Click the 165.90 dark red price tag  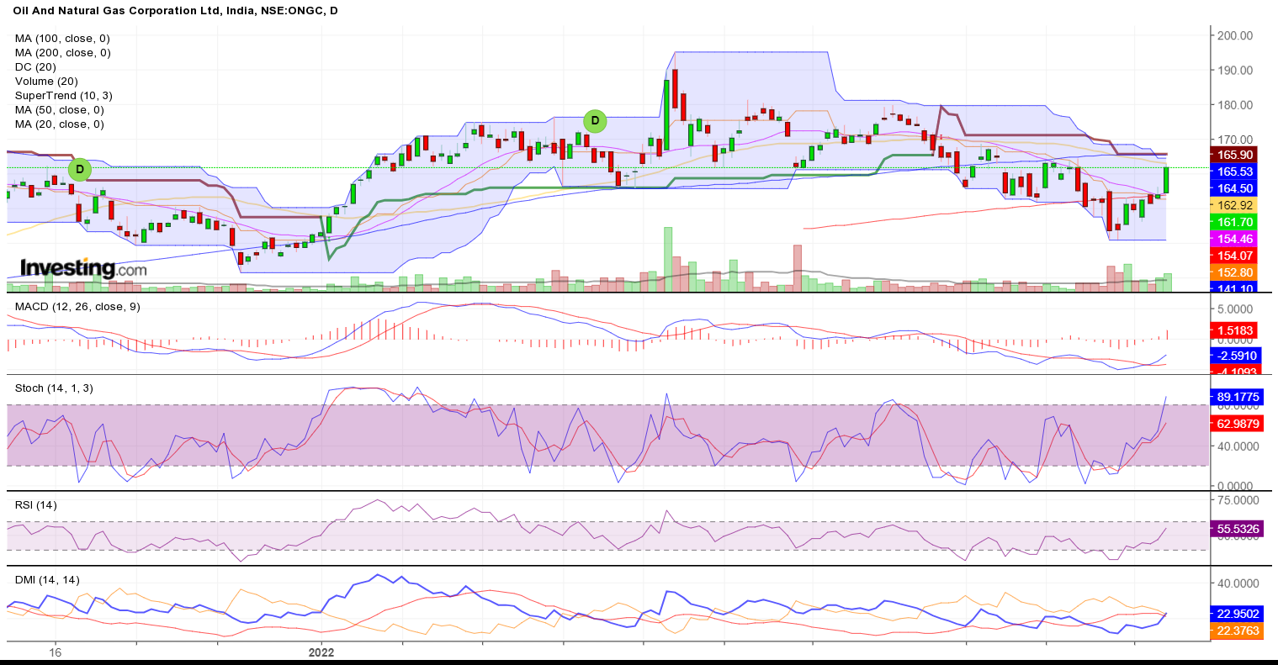[1235, 155]
